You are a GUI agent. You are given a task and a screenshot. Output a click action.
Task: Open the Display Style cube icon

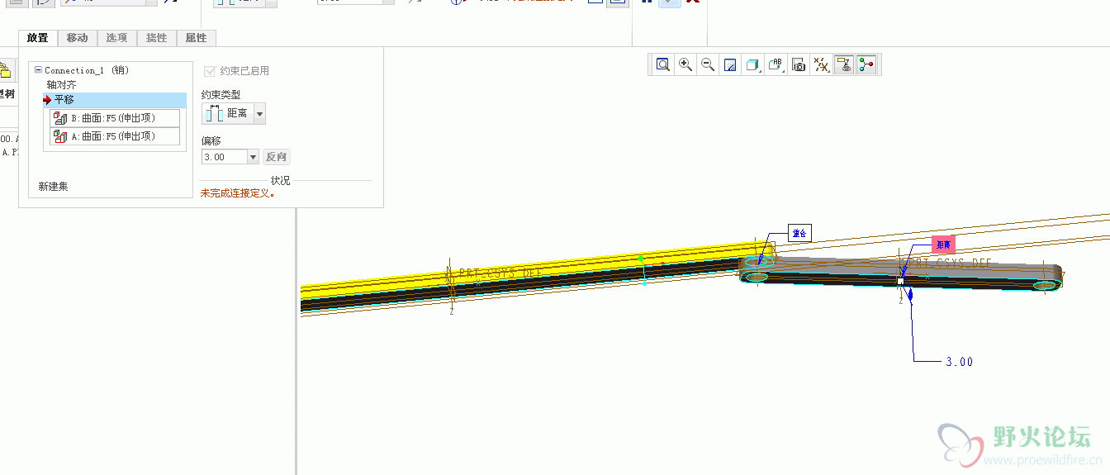pos(752,64)
